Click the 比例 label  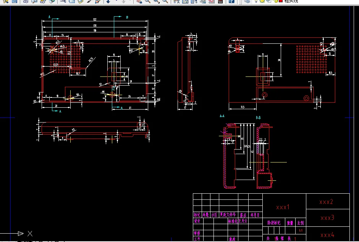coord(301,223)
